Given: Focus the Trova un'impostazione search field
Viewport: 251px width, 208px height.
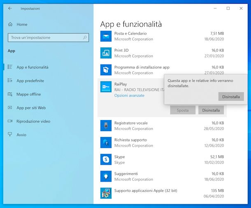Looking at the screenshot, I should click(48, 37).
